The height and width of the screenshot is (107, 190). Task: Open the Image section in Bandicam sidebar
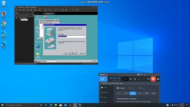[x=104, y=102]
